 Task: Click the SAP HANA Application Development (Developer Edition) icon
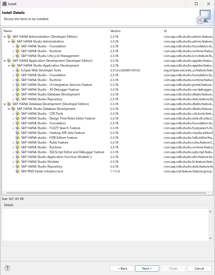[x=9, y=60]
